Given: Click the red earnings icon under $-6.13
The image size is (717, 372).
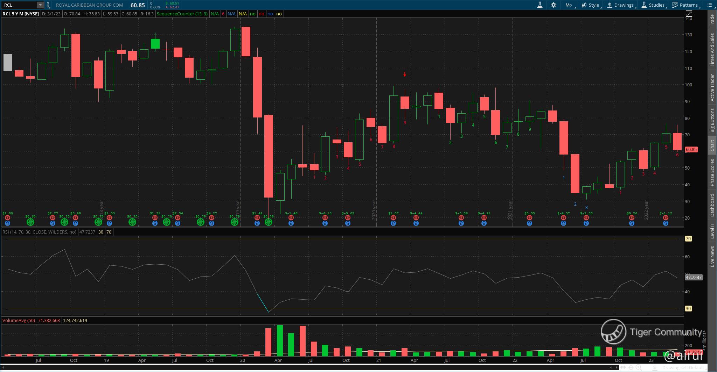Looking at the screenshot, I should 325,218.
